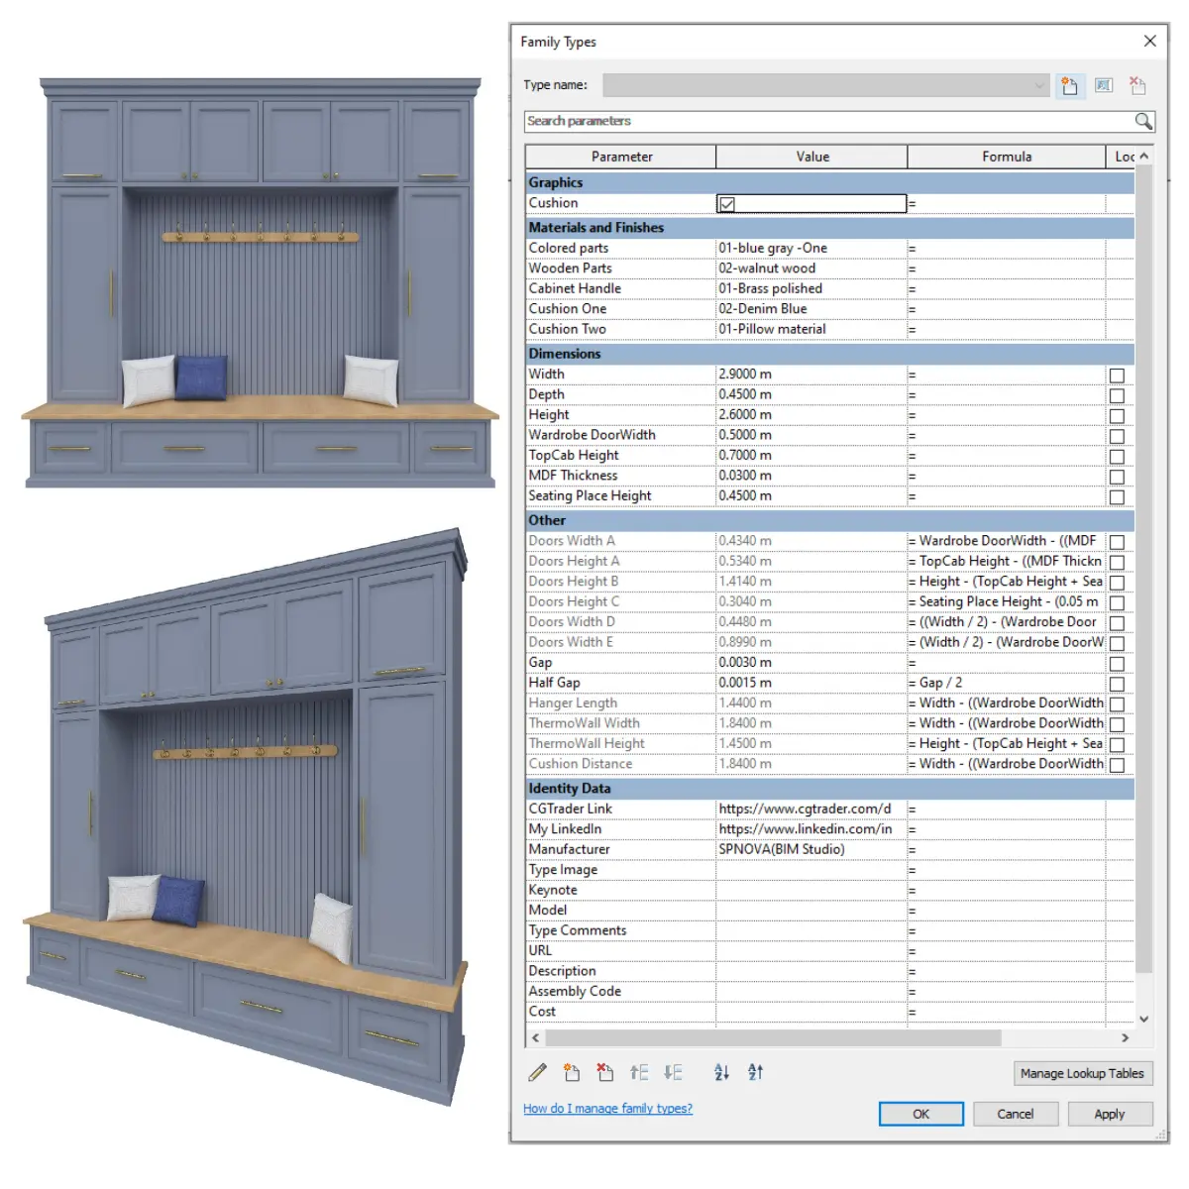
Task: Click horizontal scroll left arrow
Action: [536, 1037]
